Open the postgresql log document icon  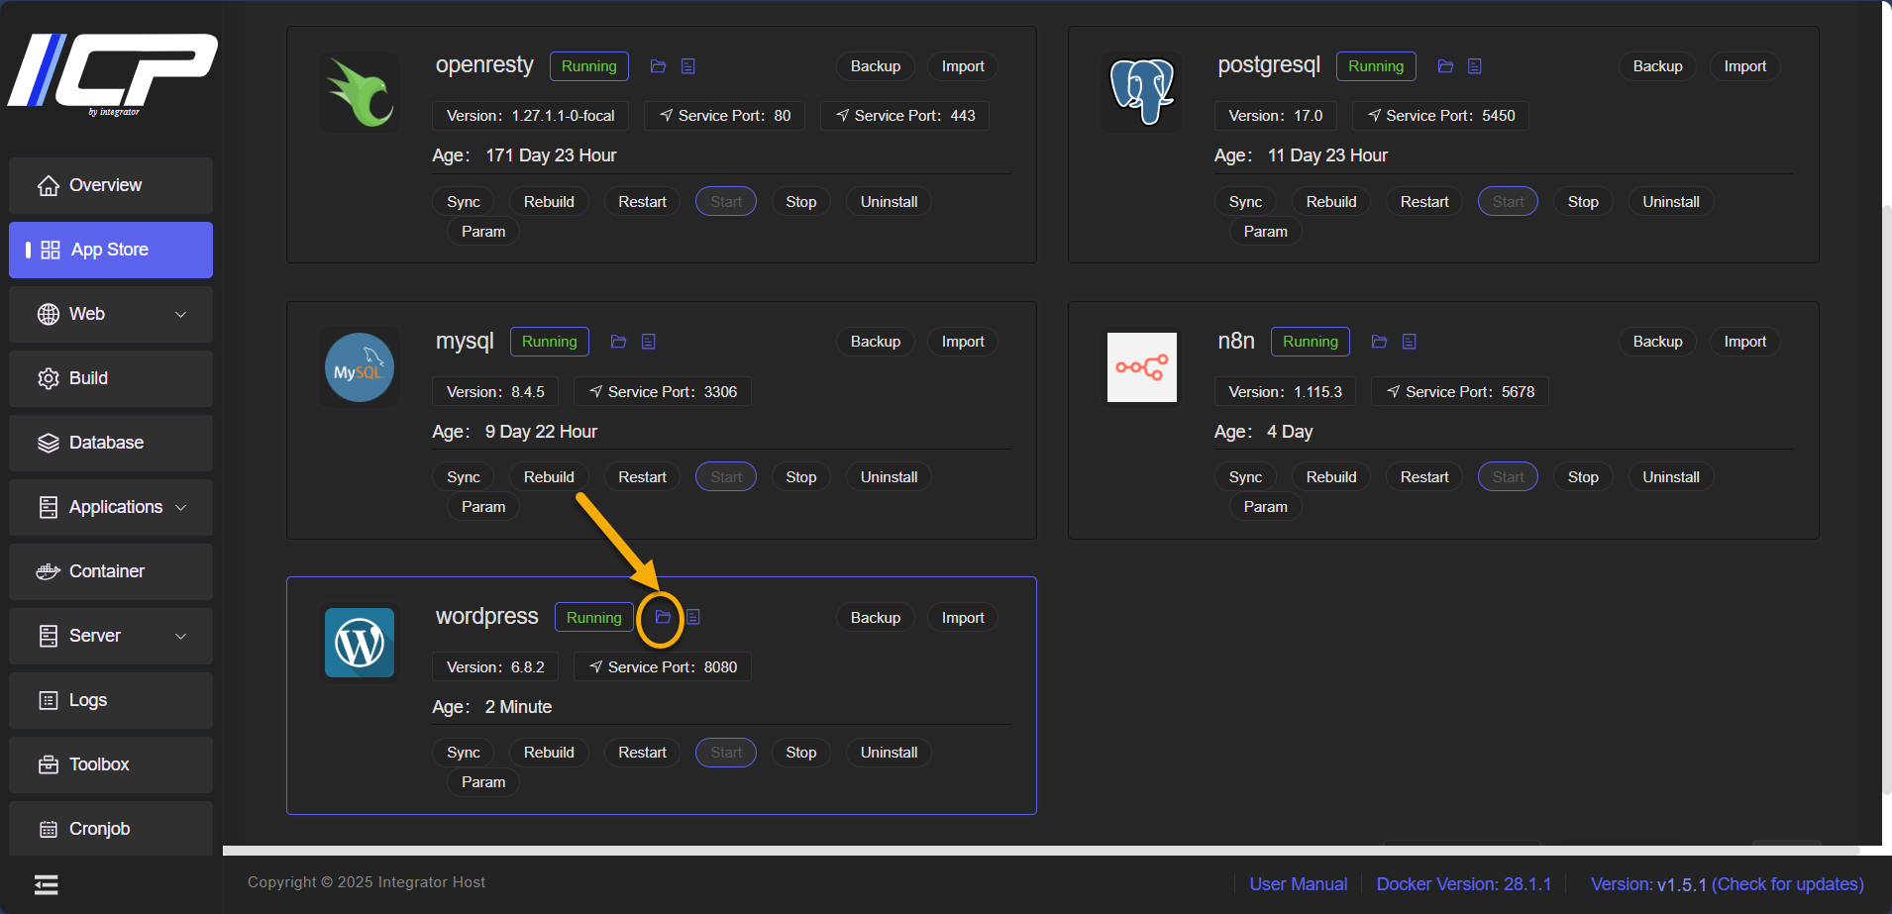coord(1475,66)
